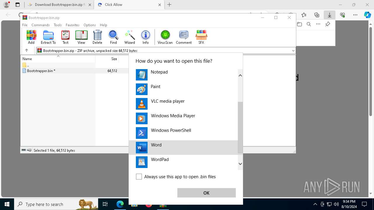Viewport: 374px width, 210px height.
Task: Select Windows Media Player option
Action: click(183, 118)
